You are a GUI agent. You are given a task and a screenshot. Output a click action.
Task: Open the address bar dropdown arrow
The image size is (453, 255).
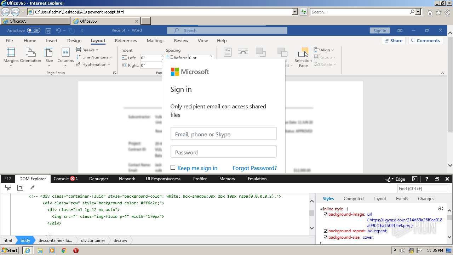295,12
